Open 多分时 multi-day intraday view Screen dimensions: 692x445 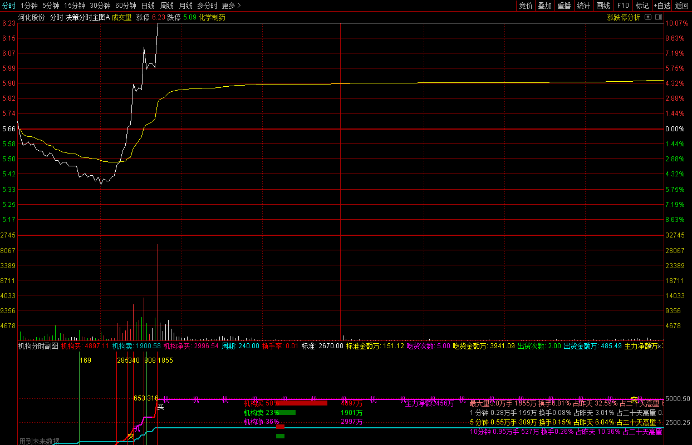pos(207,6)
